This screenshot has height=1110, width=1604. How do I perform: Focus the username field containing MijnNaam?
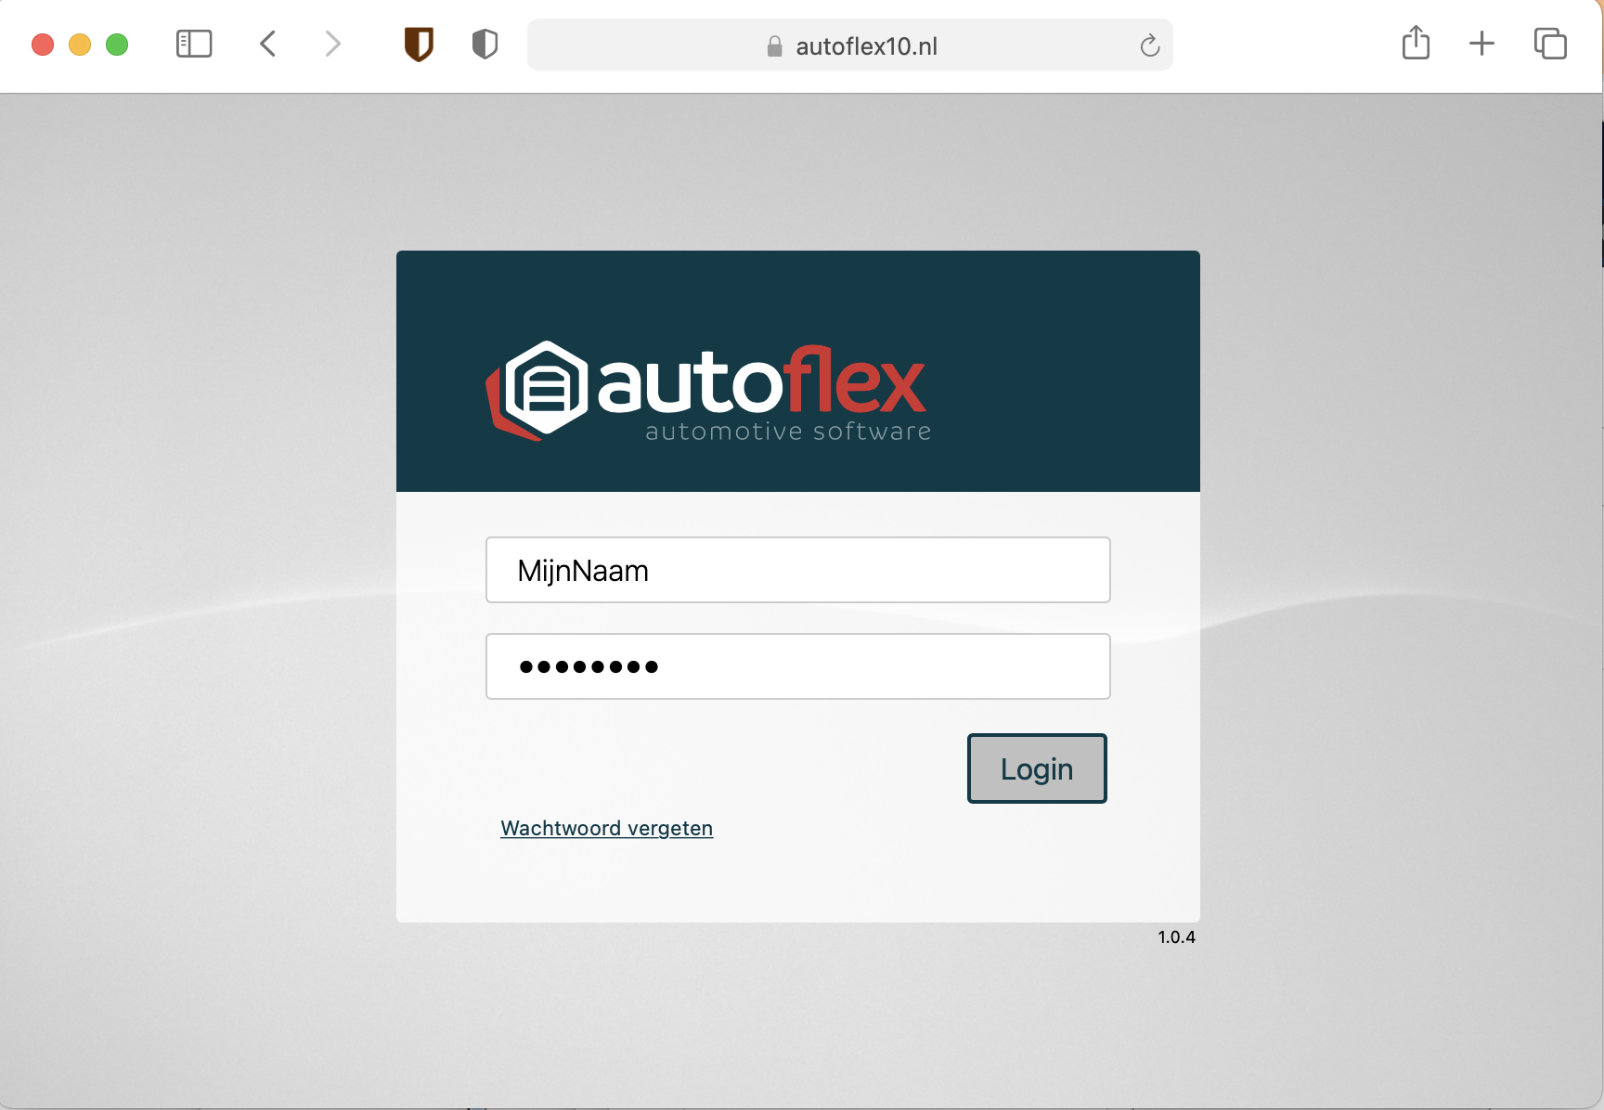pyautogui.click(x=797, y=570)
